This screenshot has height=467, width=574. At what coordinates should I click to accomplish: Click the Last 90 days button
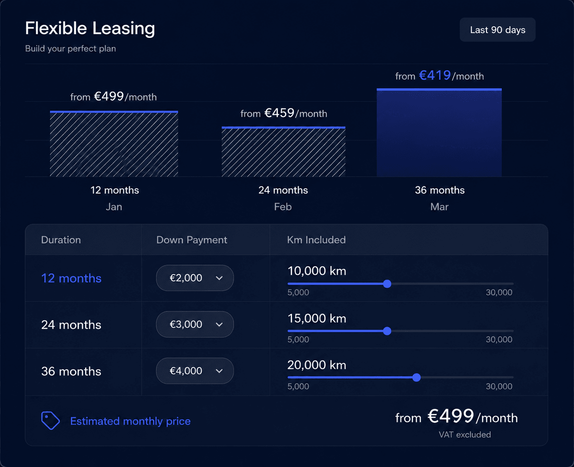[498, 30]
